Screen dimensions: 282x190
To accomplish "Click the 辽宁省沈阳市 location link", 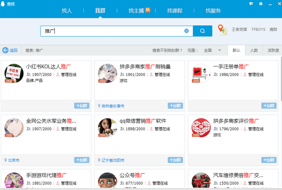I will [x=113, y=160].
